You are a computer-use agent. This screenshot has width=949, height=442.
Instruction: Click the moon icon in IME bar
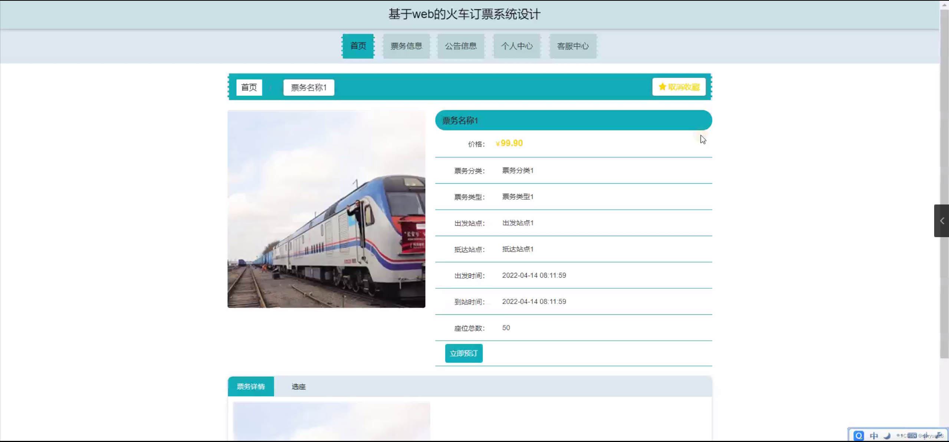click(x=887, y=435)
